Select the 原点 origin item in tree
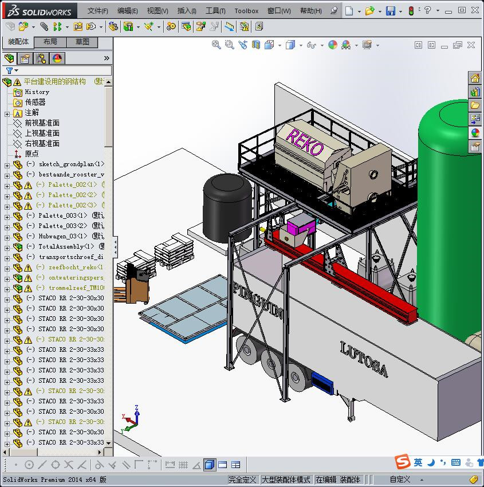 (x=32, y=154)
